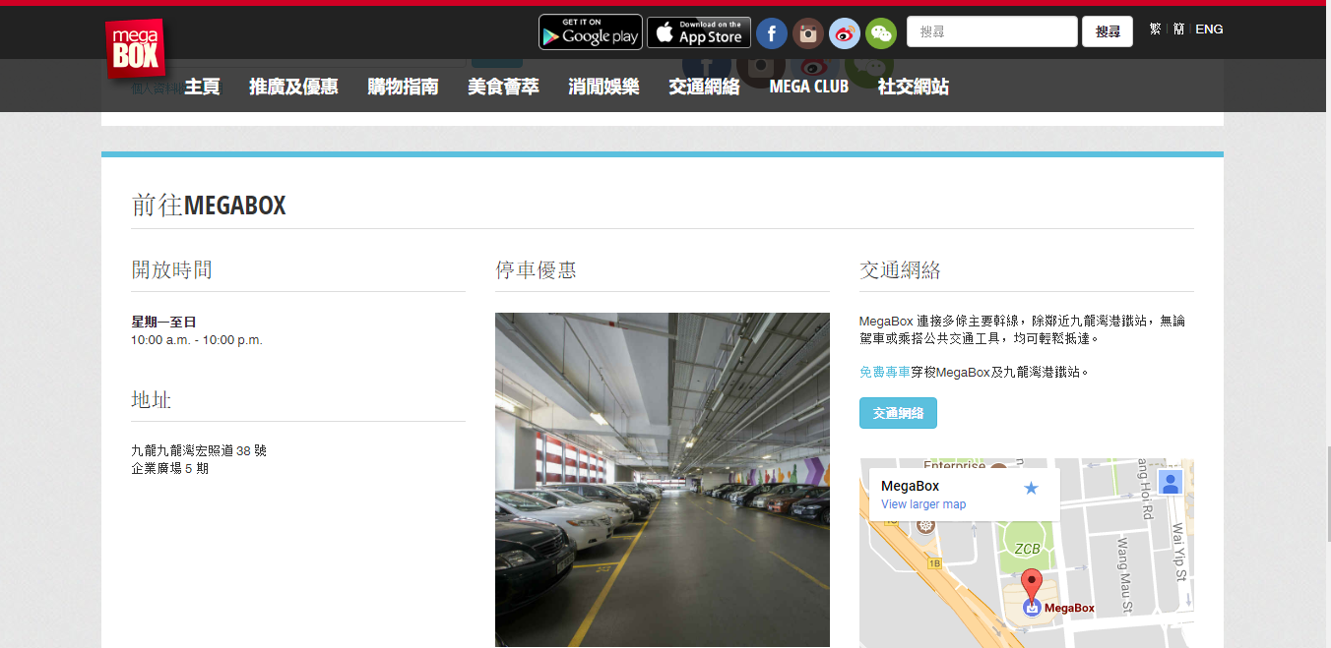Image resolution: width=1331 pixels, height=648 pixels.
Task: Click the 星期一至日 text
Action: [163, 322]
